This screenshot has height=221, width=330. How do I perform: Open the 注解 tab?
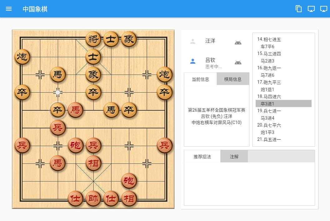coord(234,156)
